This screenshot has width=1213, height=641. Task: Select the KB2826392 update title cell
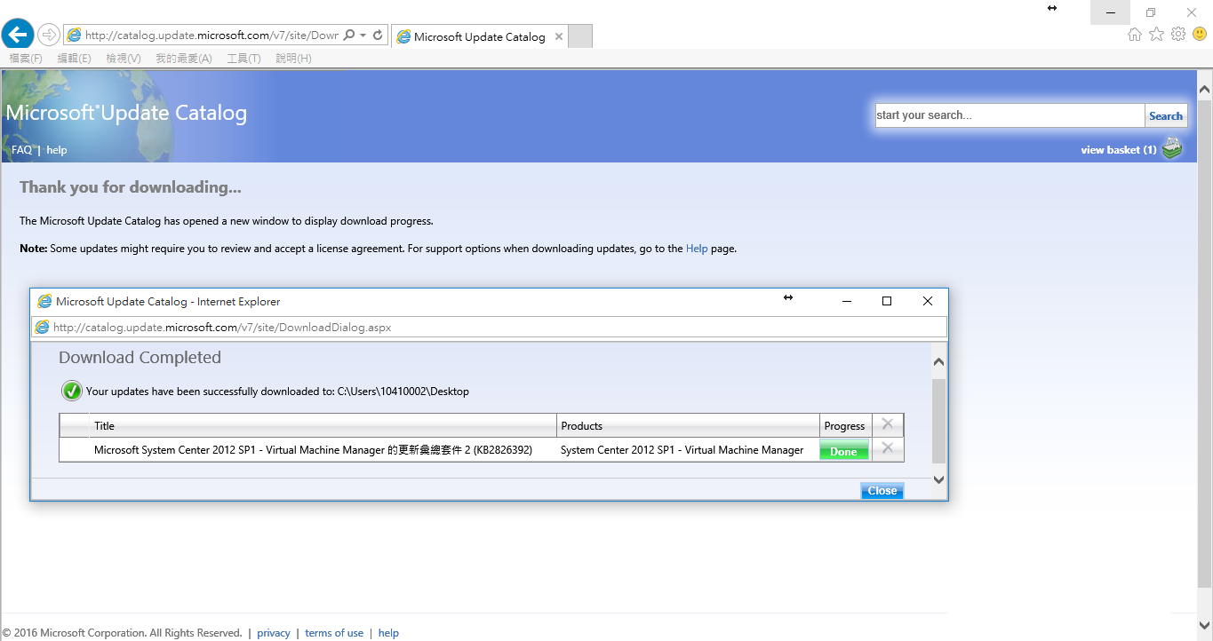point(313,450)
